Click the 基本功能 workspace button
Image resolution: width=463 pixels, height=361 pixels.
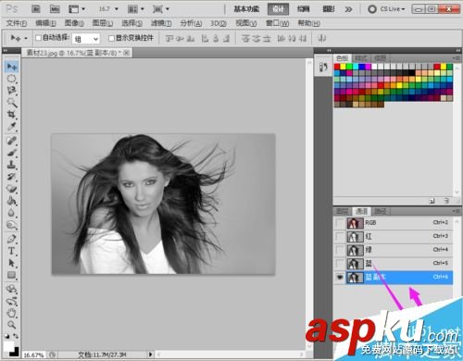tap(246, 9)
